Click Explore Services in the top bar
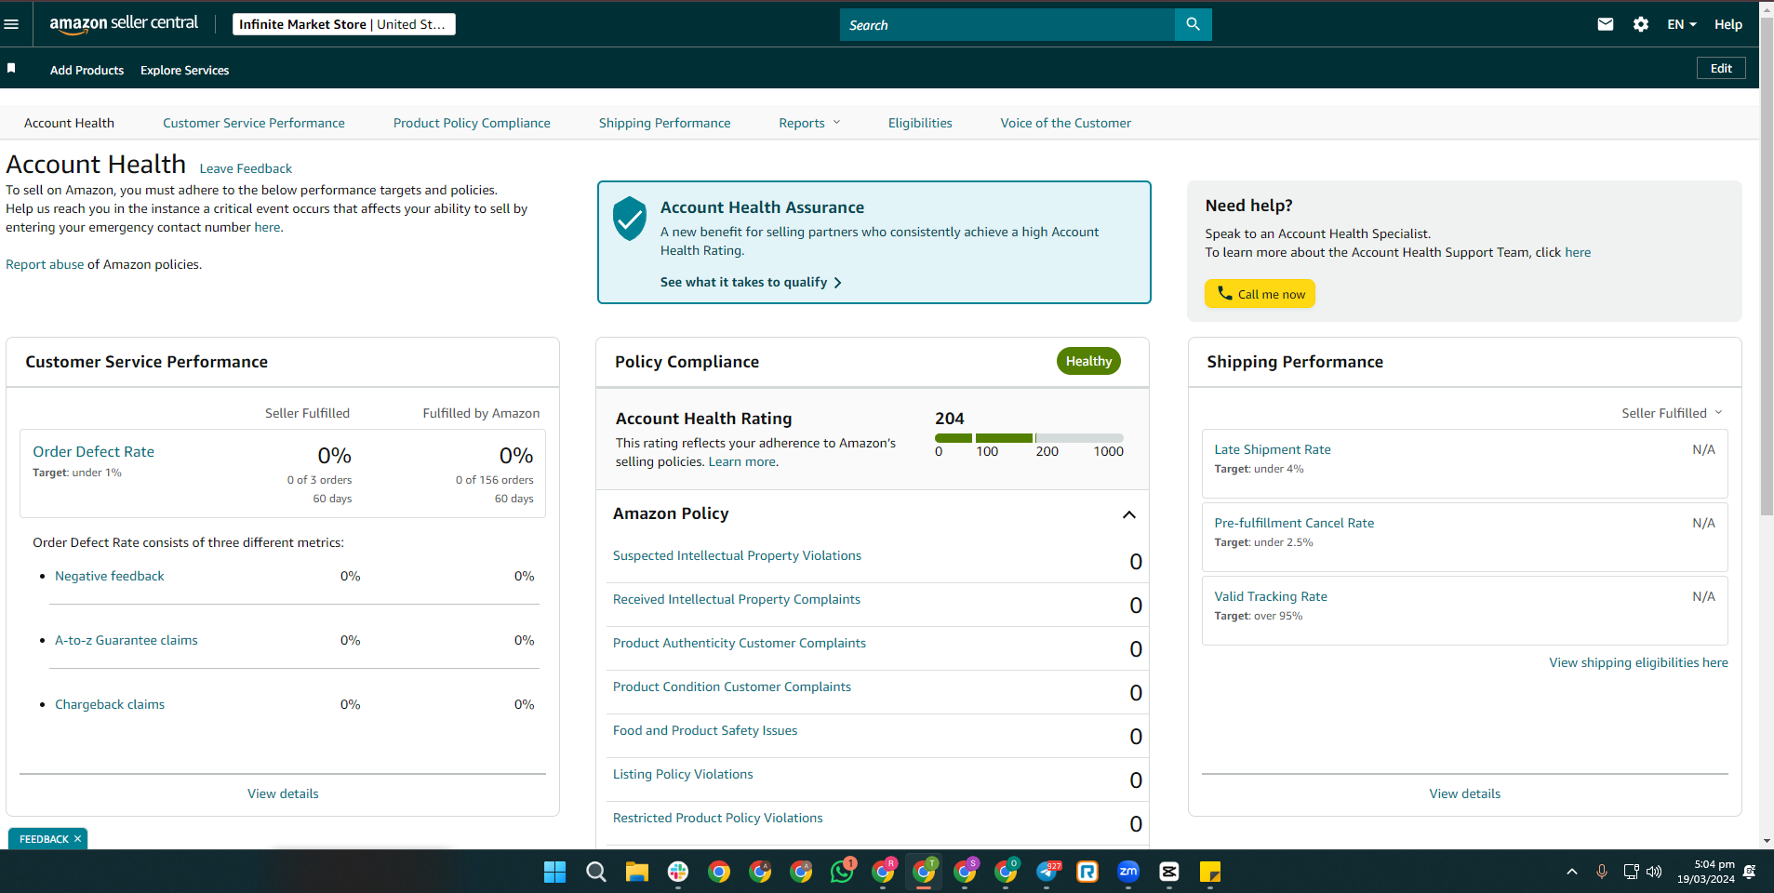Screen dimensions: 1774x893 tap(184, 70)
